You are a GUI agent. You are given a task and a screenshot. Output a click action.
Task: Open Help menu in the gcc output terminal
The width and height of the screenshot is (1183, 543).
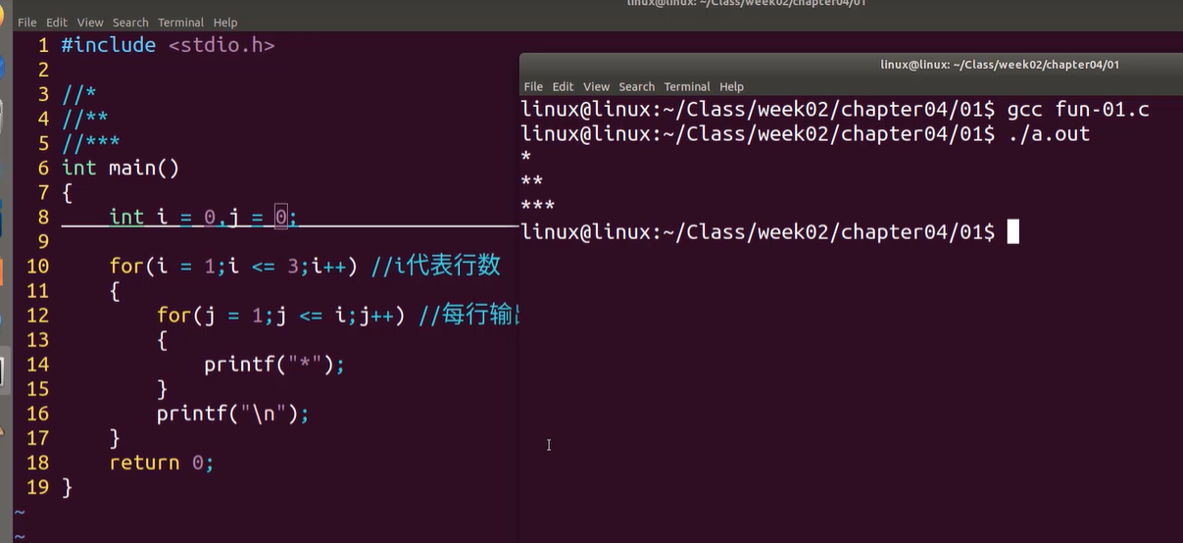[731, 87]
